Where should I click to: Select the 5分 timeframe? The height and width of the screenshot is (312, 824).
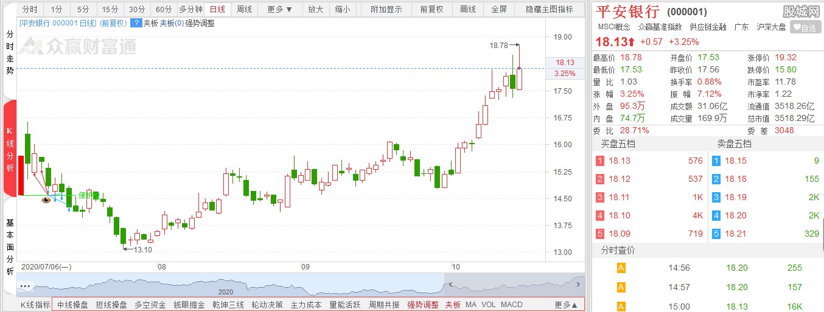tap(83, 9)
